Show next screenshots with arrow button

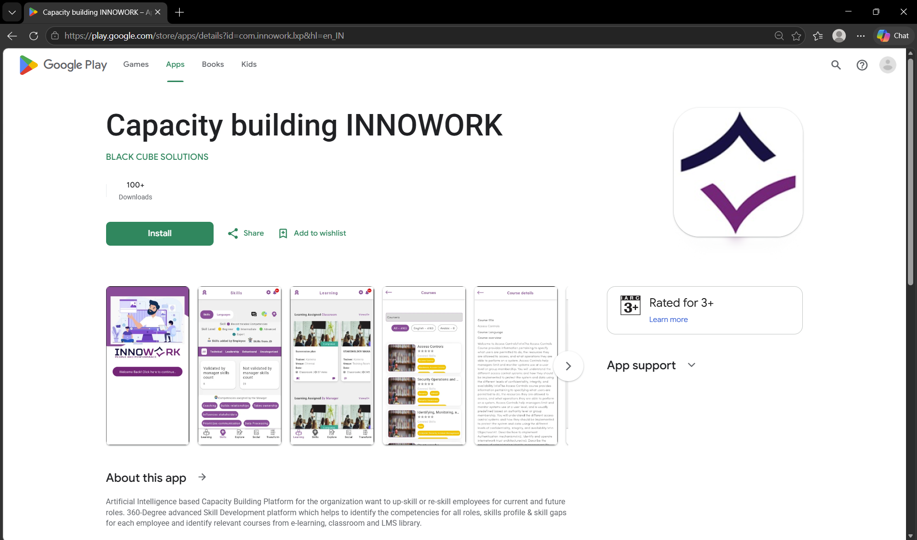tap(568, 366)
